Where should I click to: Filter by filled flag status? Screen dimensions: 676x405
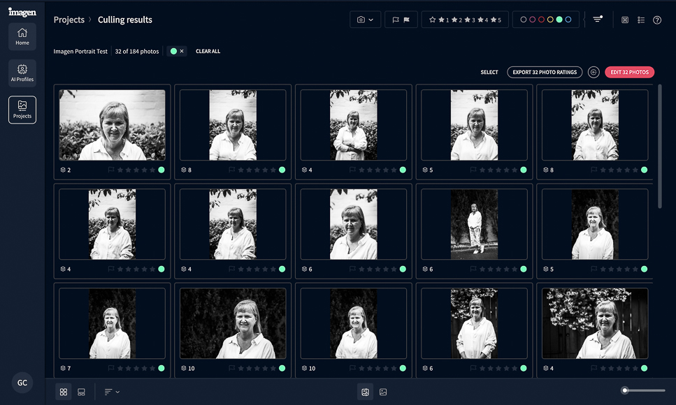(407, 20)
